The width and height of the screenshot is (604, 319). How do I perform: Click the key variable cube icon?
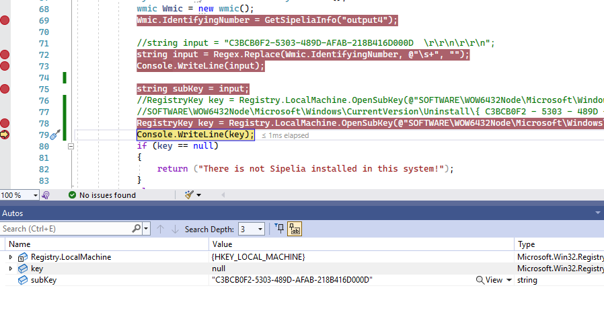click(23, 269)
